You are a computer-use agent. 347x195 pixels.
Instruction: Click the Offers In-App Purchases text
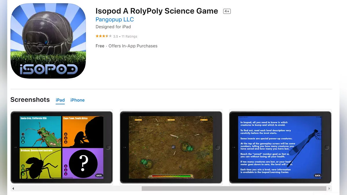(x=133, y=46)
